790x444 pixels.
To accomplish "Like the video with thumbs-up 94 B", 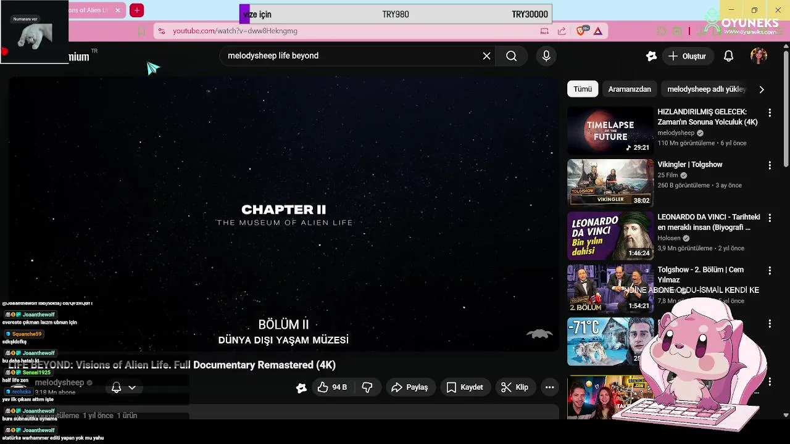I will [x=333, y=387].
